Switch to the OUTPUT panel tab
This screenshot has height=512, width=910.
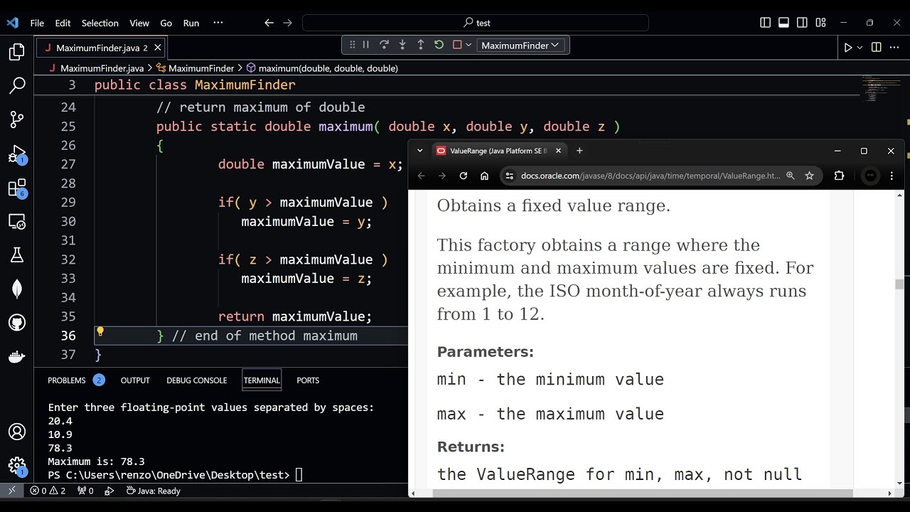point(135,380)
